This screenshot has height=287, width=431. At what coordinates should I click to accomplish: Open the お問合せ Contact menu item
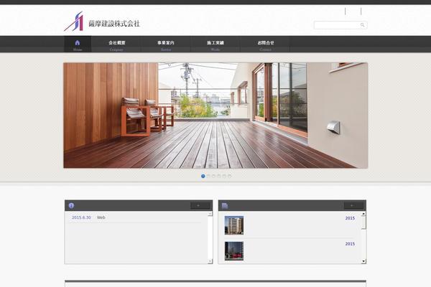(x=266, y=44)
